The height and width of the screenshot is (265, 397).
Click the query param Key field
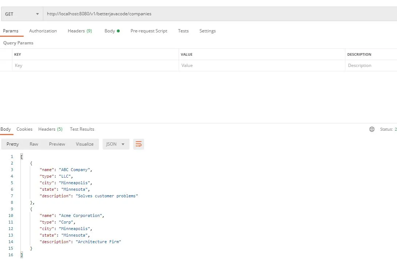click(x=95, y=66)
